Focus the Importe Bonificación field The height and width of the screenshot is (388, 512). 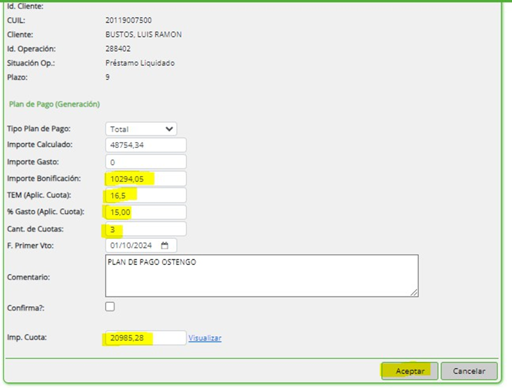(145, 179)
